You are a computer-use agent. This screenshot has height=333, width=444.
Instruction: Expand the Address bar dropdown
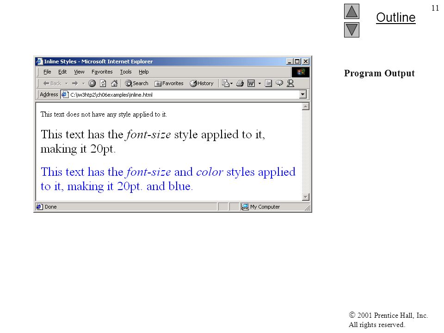tap(302, 94)
